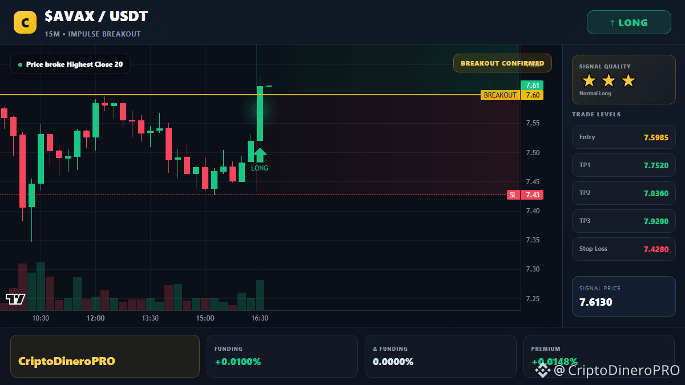685x385 pixels.
Task: Click the 10:30 time axis label
Action: pyautogui.click(x=41, y=318)
